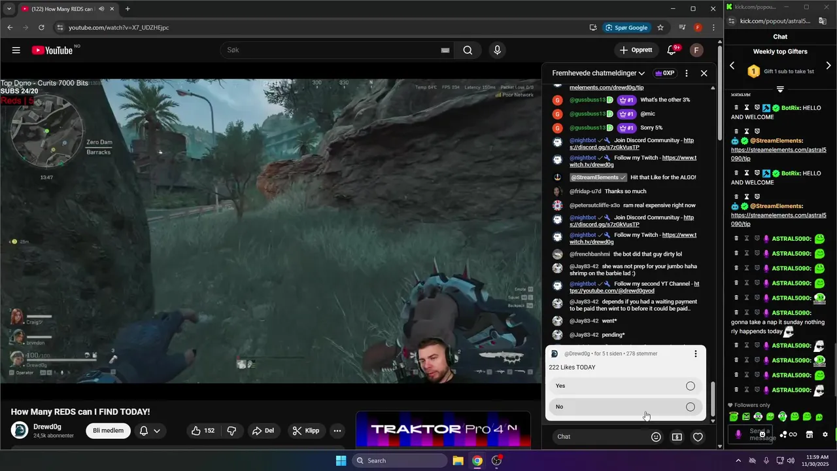The height and width of the screenshot is (471, 837).
Task: Start voice search with microphone icon
Action: pos(498,50)
